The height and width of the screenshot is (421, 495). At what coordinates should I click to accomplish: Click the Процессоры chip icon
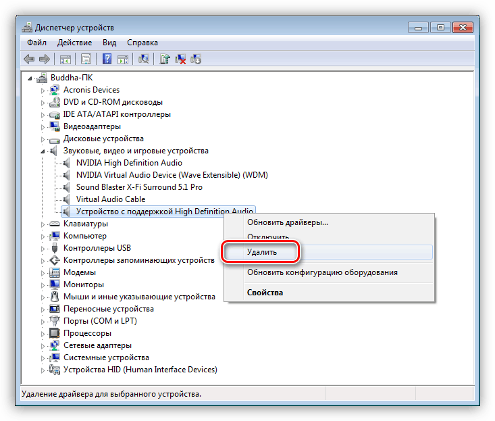click(x=55, y=333)
